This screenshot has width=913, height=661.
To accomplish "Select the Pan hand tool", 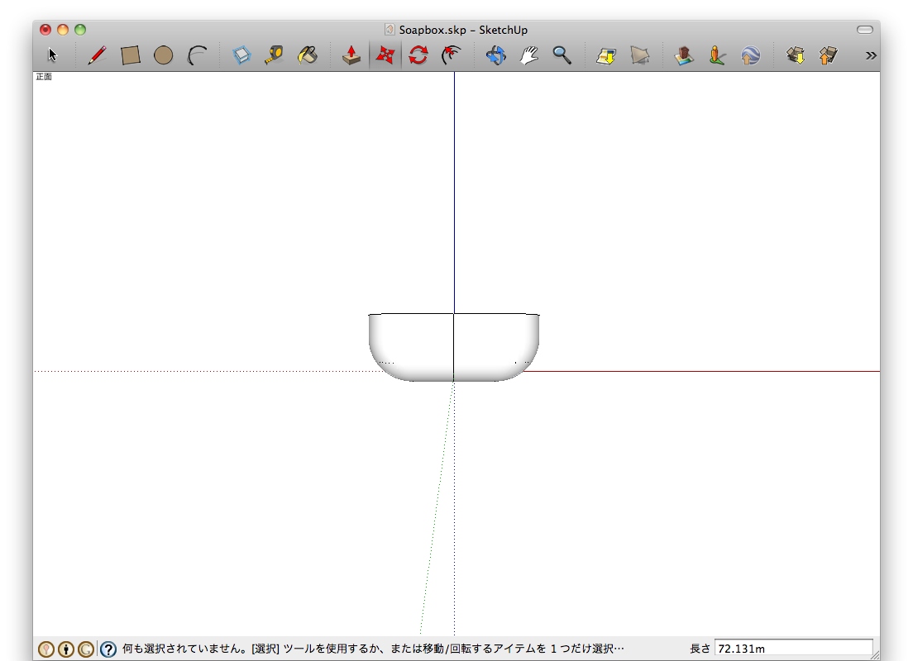I will tap(528, 55).
